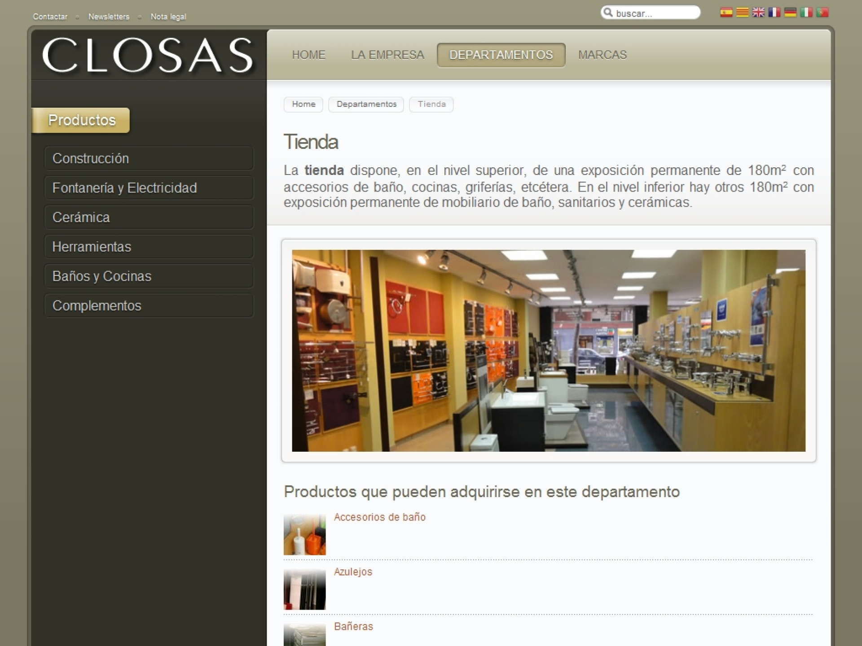Switch to Portuguese using its flag
Image resolution: width=862 pixels, height=646 pixels.
coord(822,13)
